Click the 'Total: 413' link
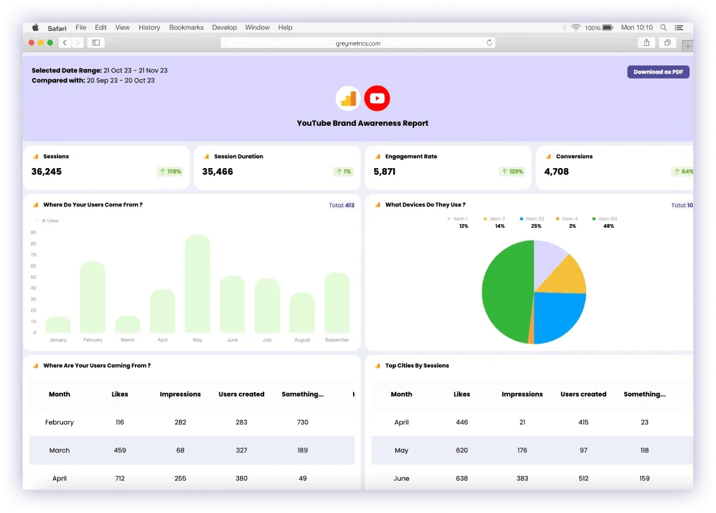Viewport: 716px width, 513px height. (x=342, y=205)
